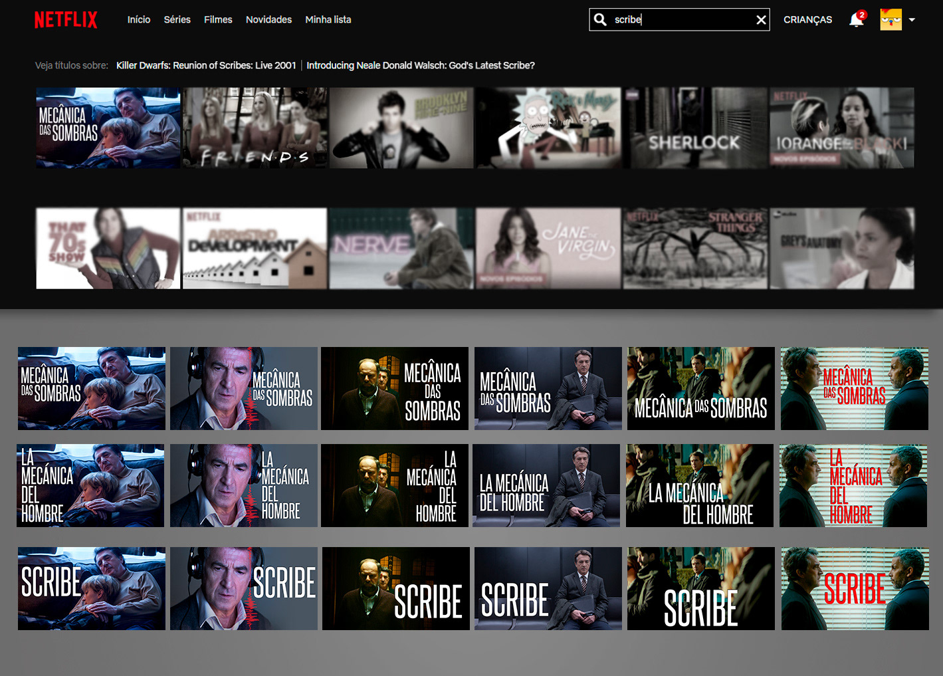
Task: Open the notifications bell
Action: click(857, 19)
